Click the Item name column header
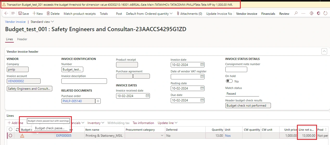Screen dimensions: 330x145 [105, 129]
